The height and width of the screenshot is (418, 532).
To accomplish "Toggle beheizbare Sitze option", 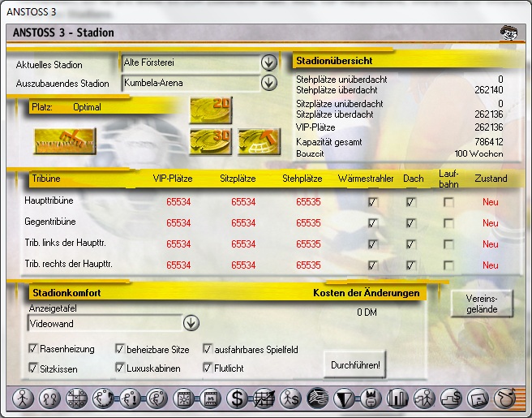I will pyautogui.click(x=119, y=349).
